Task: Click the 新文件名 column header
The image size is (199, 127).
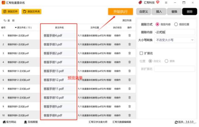Action: point(59,27)
